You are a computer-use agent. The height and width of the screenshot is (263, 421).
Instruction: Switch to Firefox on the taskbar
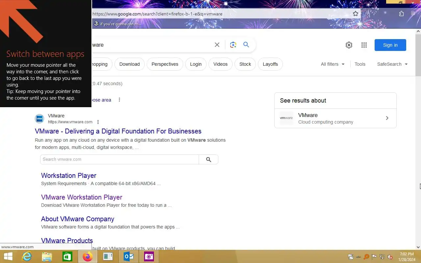point(88,256)
